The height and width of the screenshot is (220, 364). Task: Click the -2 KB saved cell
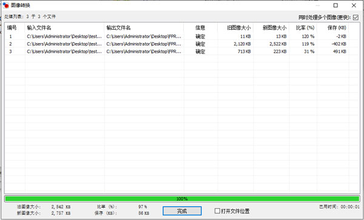tap(341, 36)
